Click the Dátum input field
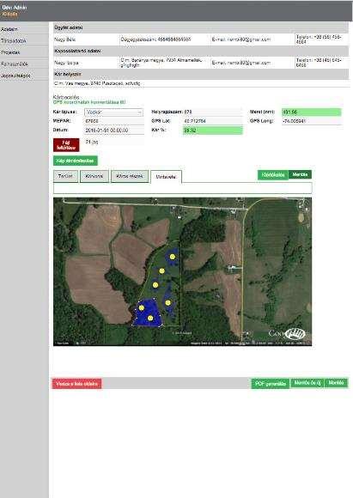 point(114,131)
